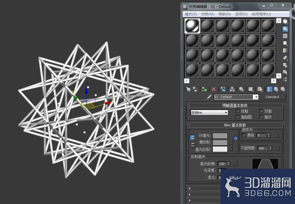295x204 pixels.
Task: Collapse the 明暗器基本参数 rollout
Action: pos(235,106)
